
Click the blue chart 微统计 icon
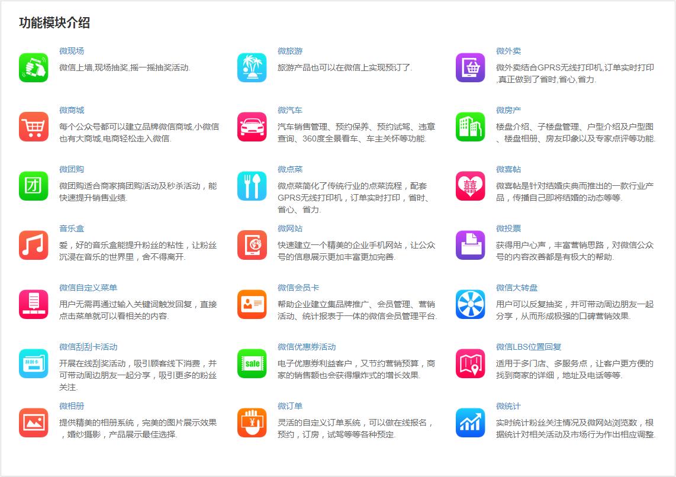coord(471,423)
